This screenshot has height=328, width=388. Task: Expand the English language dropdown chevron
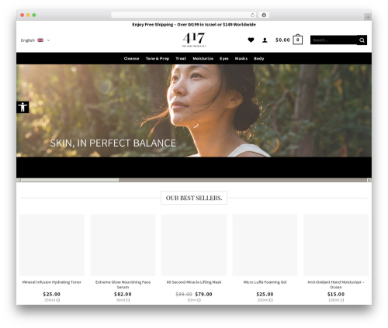pyautogui.click(x=48, y=40)
